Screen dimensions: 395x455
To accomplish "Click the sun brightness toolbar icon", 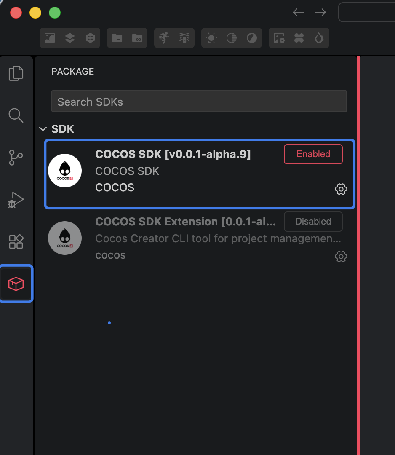I will point(211,38).
